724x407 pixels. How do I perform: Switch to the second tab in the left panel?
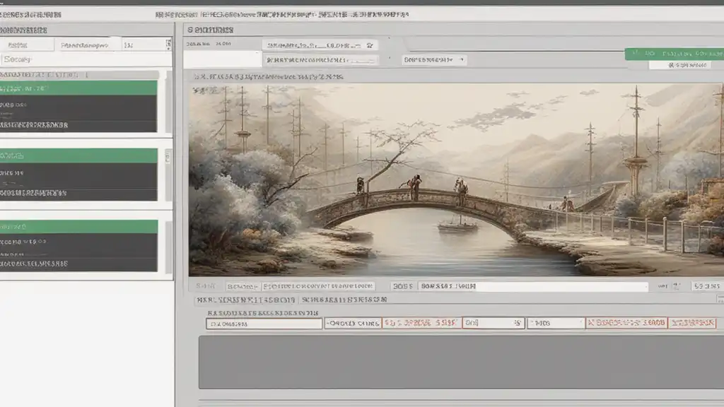pyautogui.click(x=85, y=45)
